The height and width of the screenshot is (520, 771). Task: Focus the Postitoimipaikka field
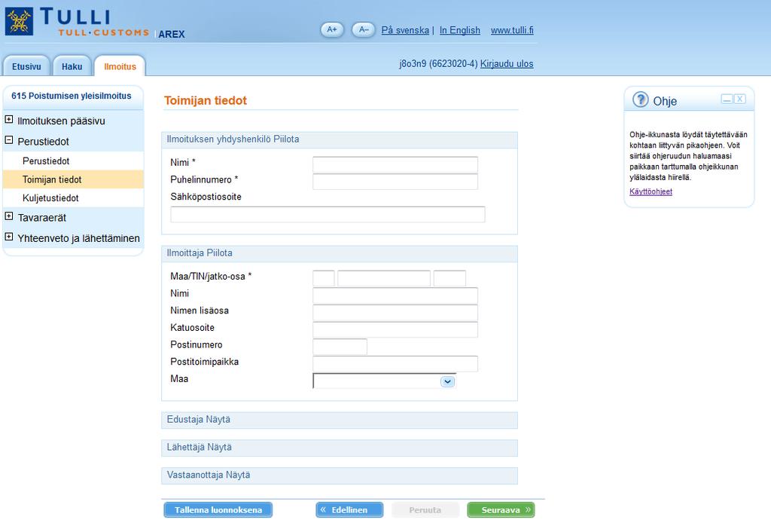[x=395, y=363]
